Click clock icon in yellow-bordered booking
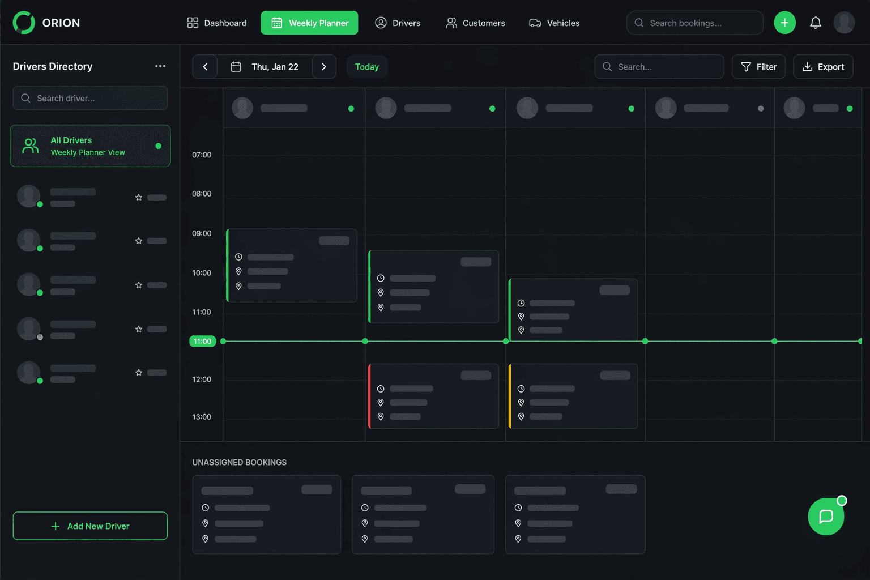The height and width of the screenshot is (580, 870). 521,389
